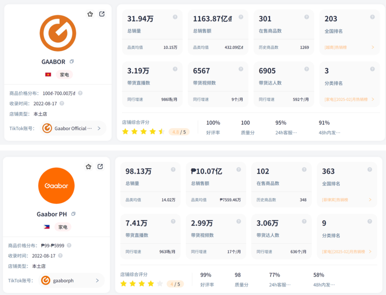This screenshot has height=295, width=386.
Task: Expand arrow beside Gaabor PH 家电 月热销榜
Action: click(370, 252)
